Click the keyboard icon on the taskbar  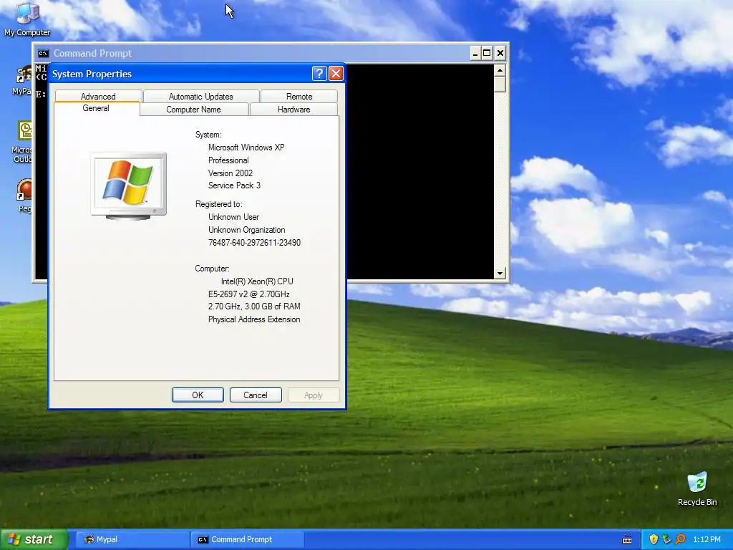point(627,540)
